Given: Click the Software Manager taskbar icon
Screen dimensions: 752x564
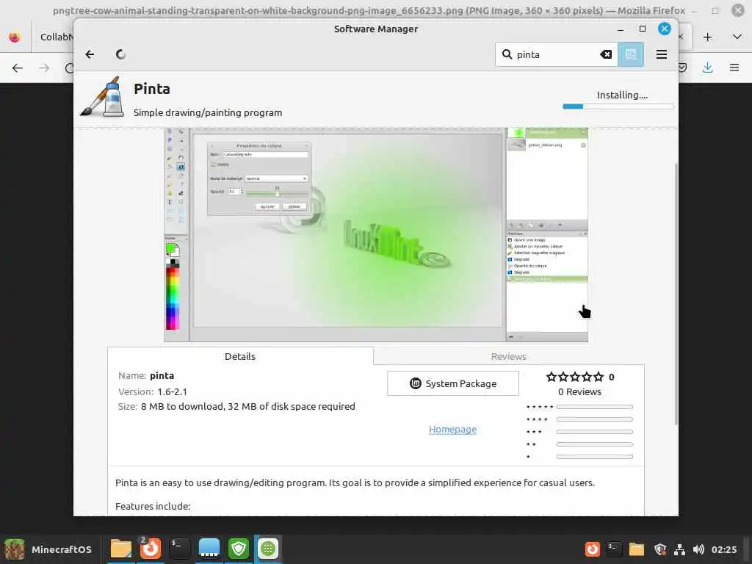Looking at the screenshot, I should tap(268, 549).
